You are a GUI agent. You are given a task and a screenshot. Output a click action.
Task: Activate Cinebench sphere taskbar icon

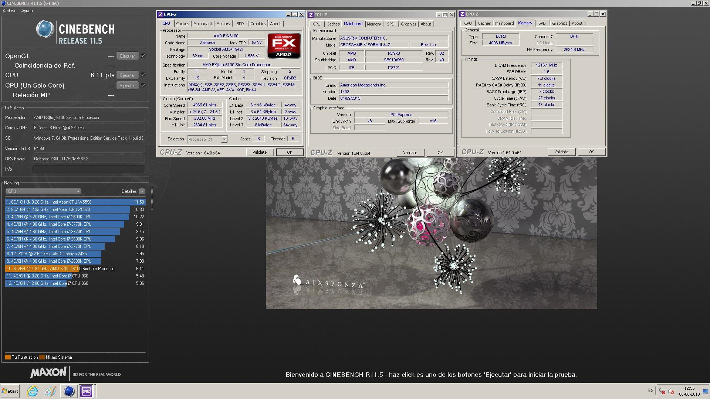69,391
